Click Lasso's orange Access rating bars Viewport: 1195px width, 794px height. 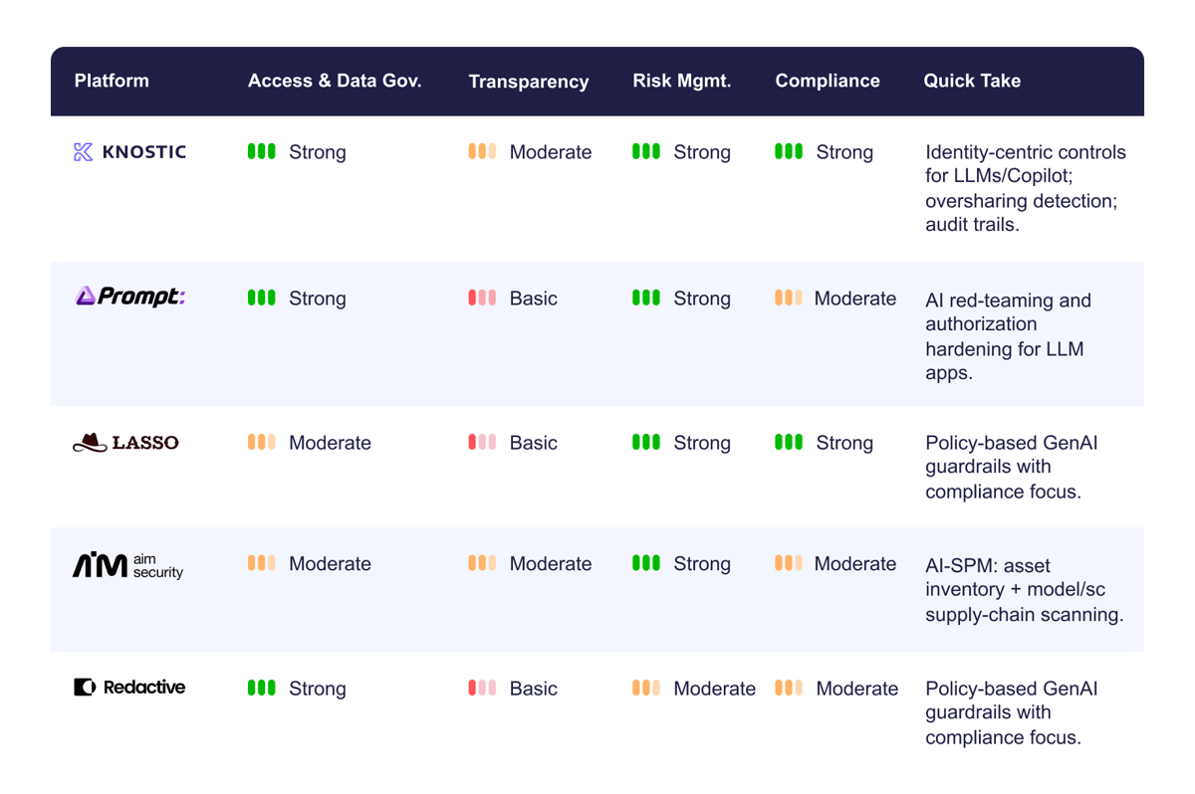262,443
